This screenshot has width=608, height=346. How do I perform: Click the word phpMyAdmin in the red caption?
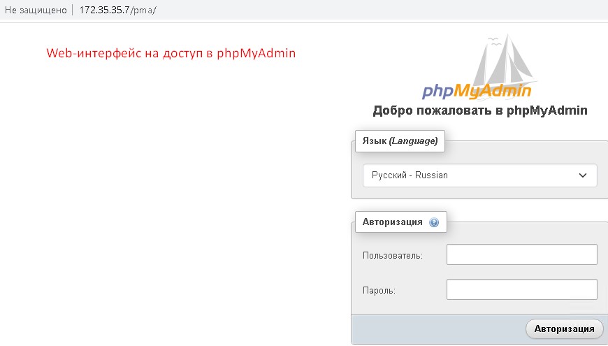tap(256, 53)
